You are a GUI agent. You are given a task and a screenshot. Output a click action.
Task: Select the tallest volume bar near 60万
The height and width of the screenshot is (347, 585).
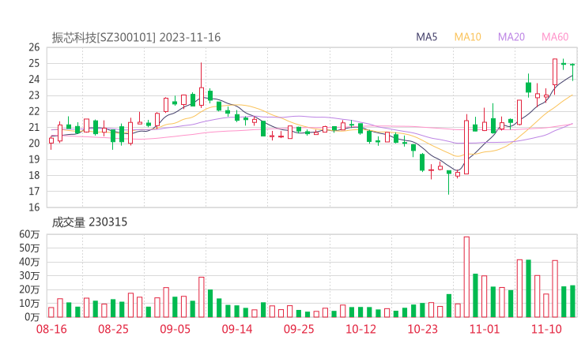(466, 277)
